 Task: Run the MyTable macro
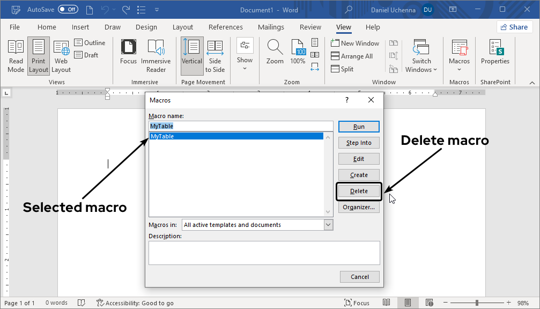[358, 126]
